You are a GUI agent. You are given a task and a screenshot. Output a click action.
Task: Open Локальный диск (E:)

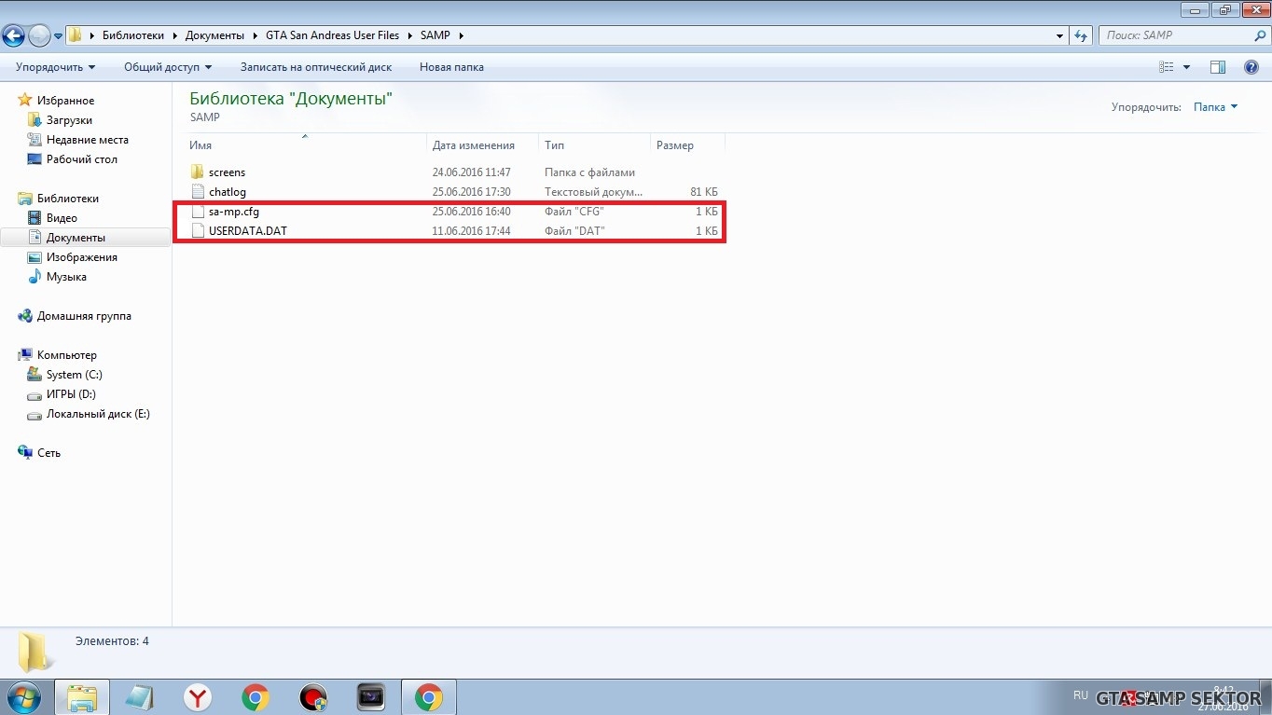[x=98, y=414]
